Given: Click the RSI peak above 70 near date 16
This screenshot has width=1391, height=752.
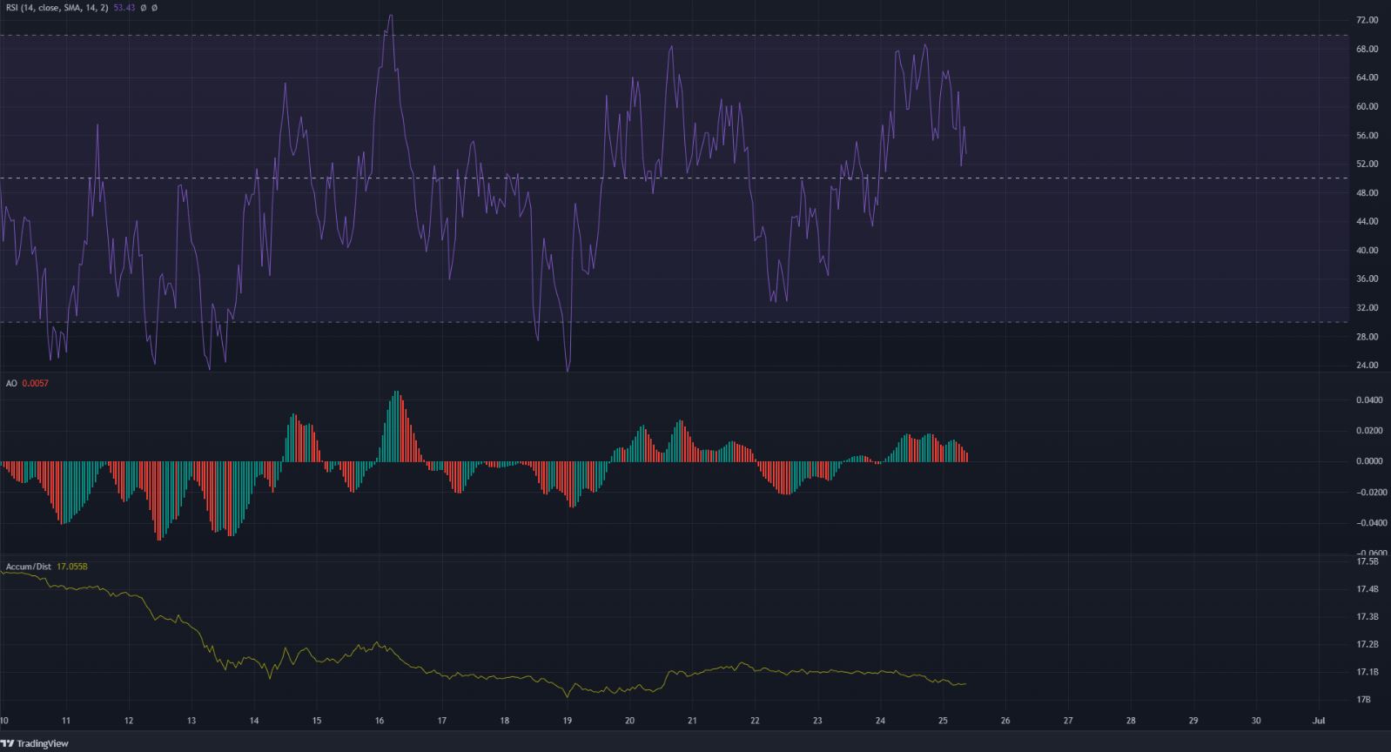Looking at the screenshot, I should [391, 16].
